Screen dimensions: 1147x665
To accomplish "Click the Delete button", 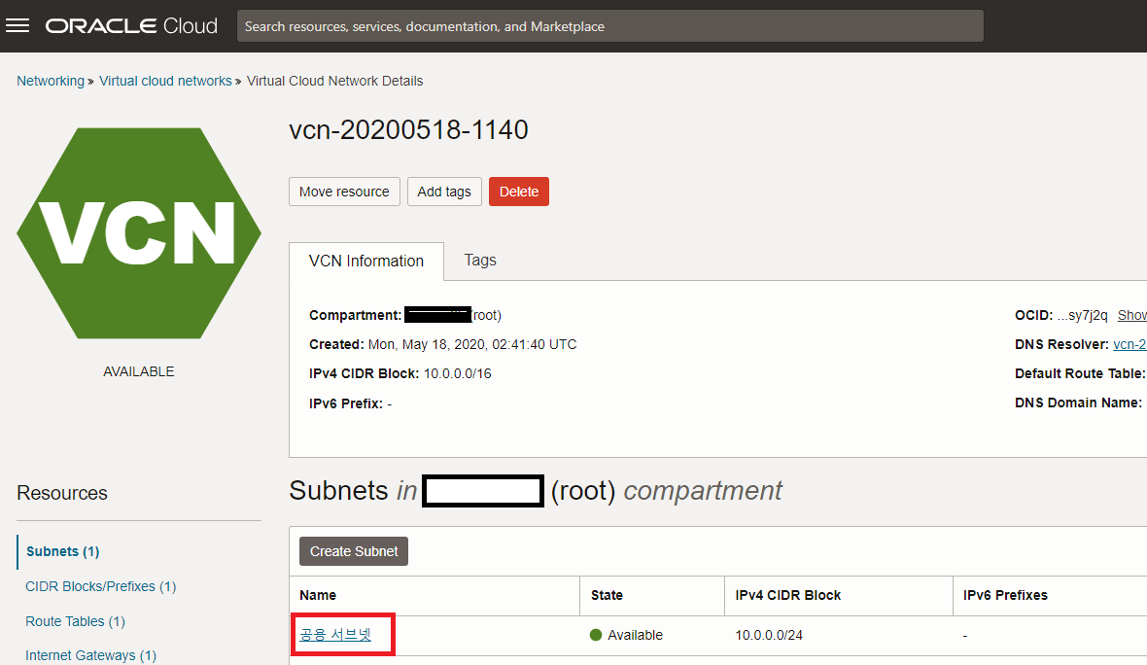I will [518, 192].
